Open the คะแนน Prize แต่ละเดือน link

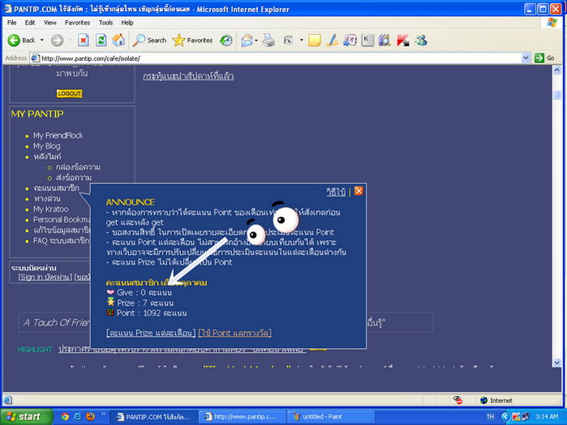click(151, 333)
